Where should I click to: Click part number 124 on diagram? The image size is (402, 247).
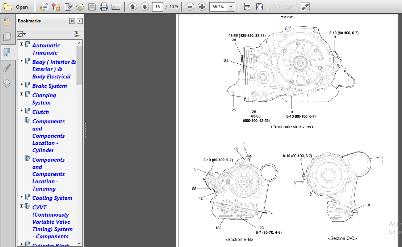(225, 61)
